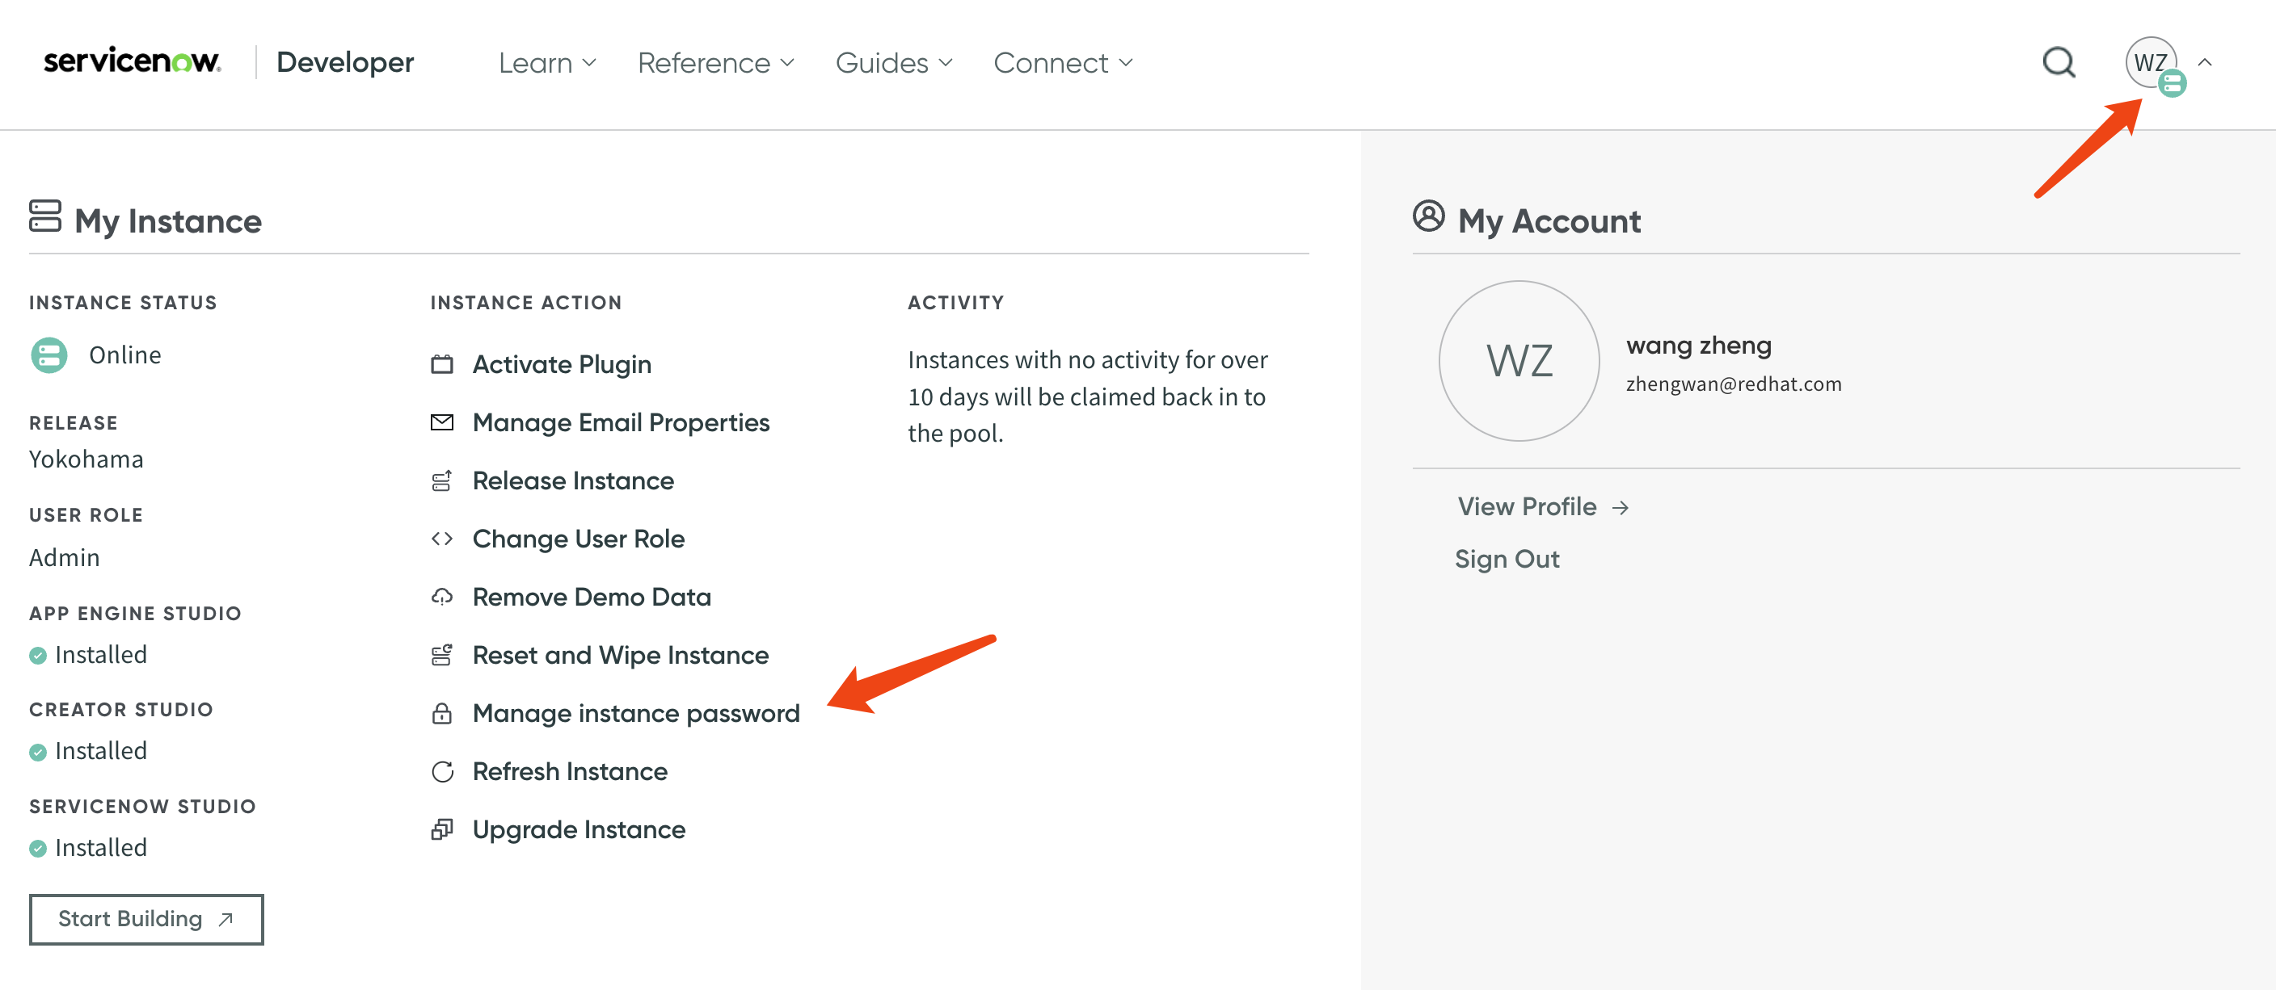The image size is (2276, 990).
Task: Collapse the WZ account menu chevron
Action: click(x=2206, y=63)
